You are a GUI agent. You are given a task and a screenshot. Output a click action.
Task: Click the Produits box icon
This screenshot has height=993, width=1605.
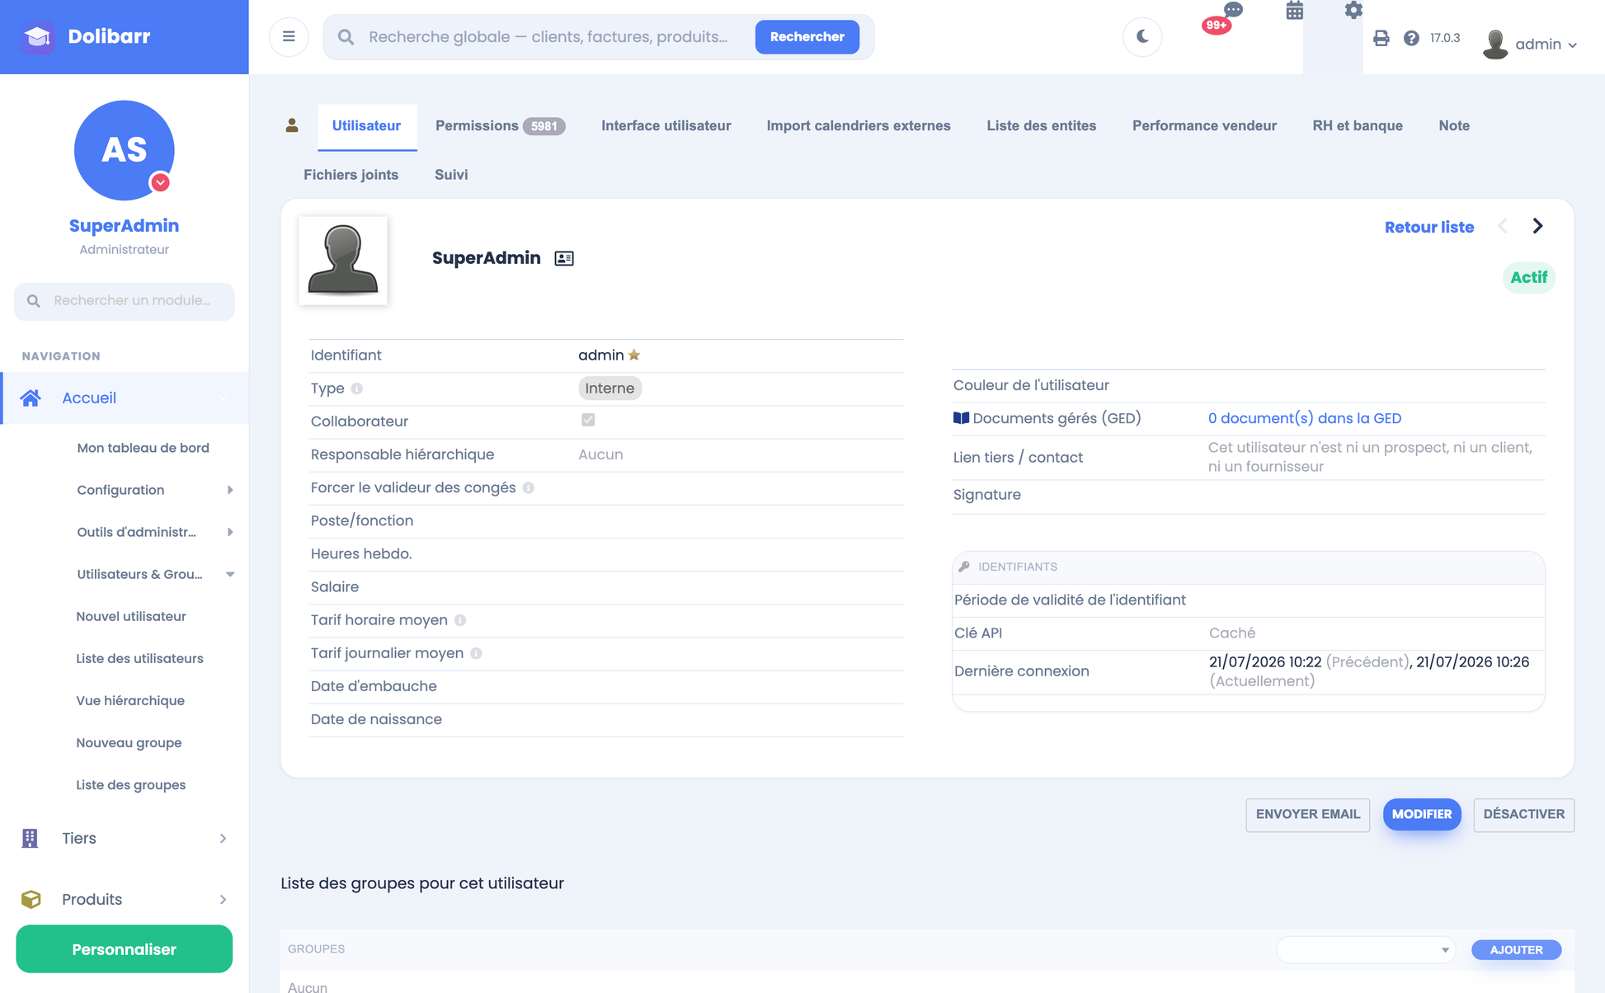click(31, 899)
